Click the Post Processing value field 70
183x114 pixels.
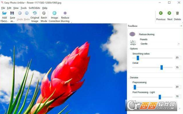(x=178, y=96)
